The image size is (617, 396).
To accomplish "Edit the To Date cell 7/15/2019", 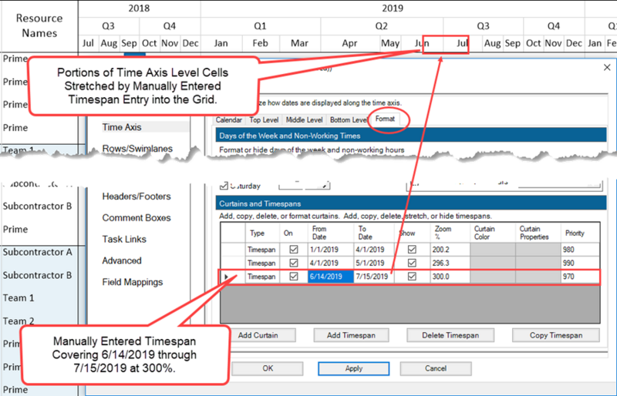I will pos(374,277).
